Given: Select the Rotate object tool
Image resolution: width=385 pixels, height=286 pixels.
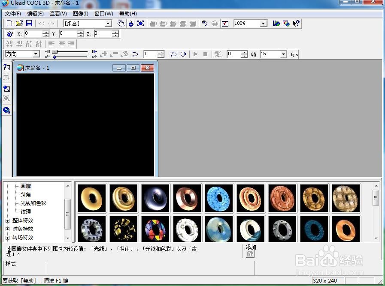Looking at the screenshot, I should tap(131, 24).
